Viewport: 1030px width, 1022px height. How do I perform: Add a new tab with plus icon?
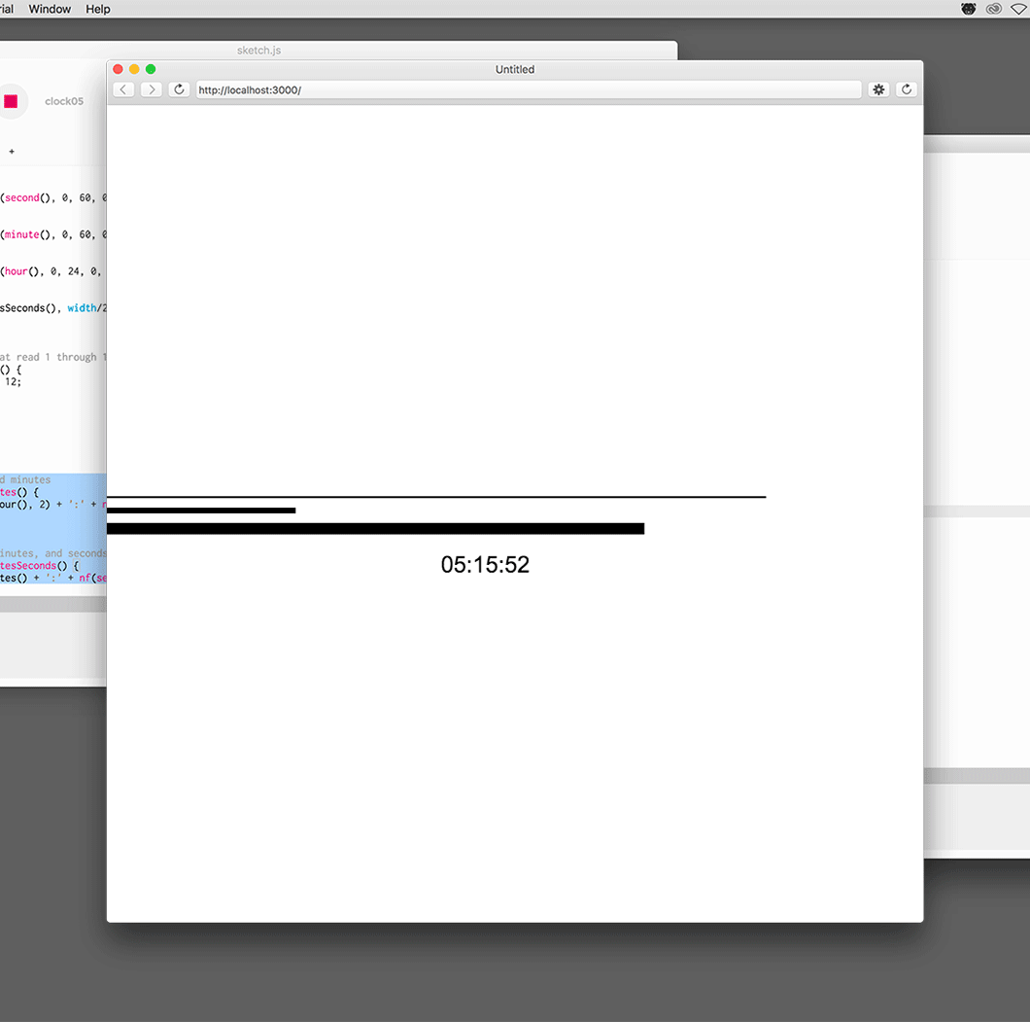click(x=12, y=152)
